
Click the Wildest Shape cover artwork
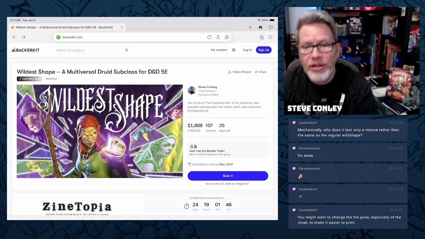(100, 131)
